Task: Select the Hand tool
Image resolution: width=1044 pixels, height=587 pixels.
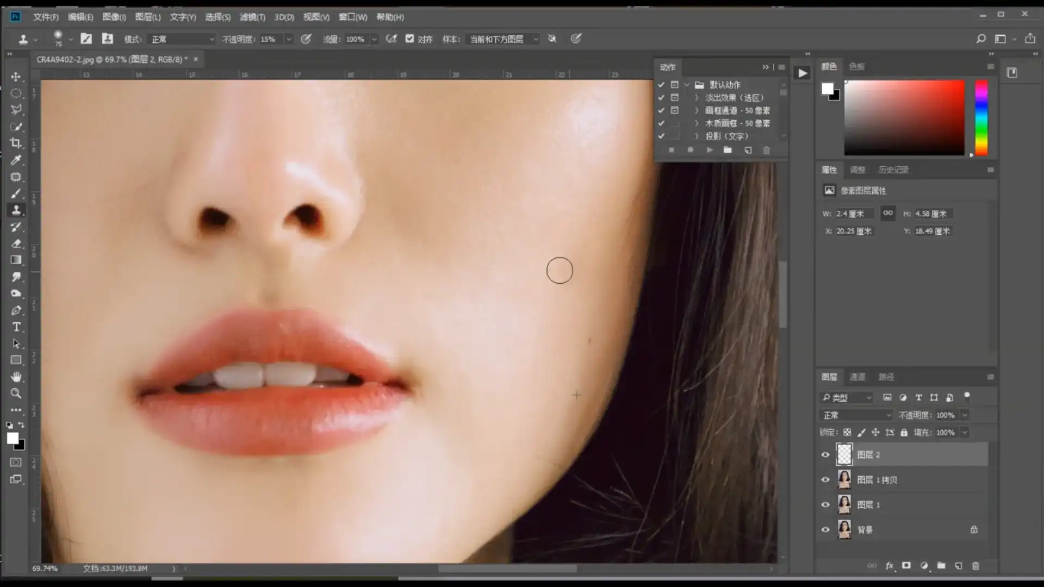Action: [x=16, y=377]
